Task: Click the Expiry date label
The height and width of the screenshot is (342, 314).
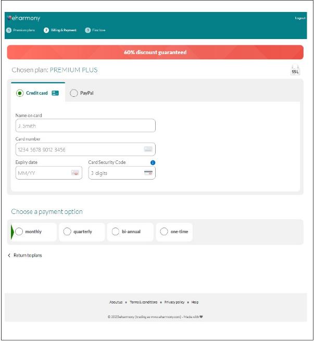Action: tap(27, 162)
